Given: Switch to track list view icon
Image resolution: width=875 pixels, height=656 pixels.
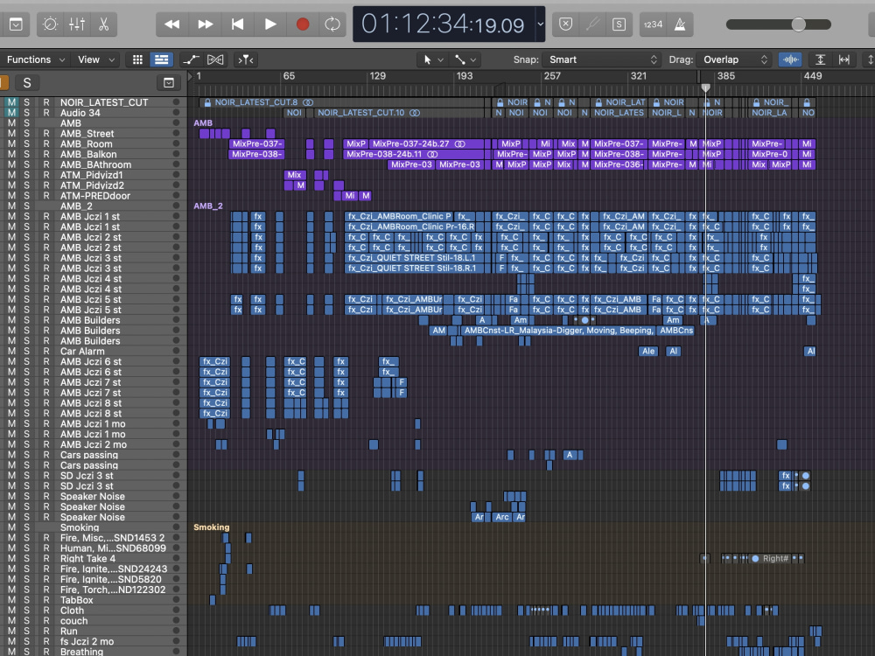Looking at the screenshot, I should [x=161, y=59].
